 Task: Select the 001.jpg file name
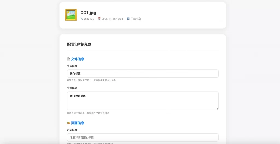click(88, 13)
